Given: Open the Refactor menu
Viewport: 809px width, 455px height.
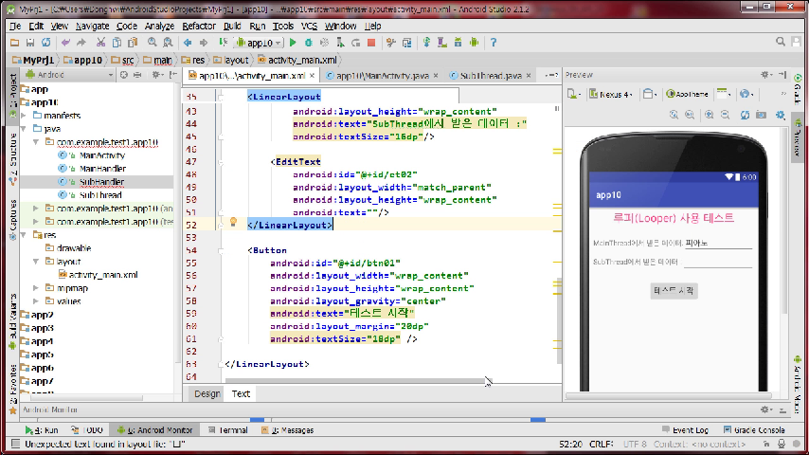Looking at the screenshot, I should [198, 26].
